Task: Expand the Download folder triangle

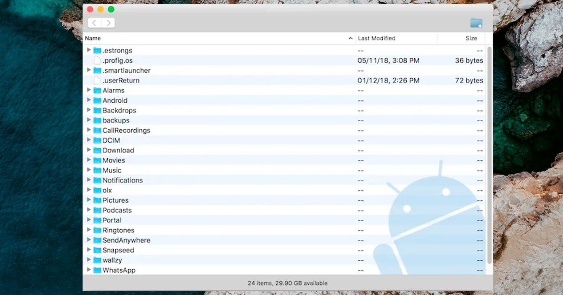Action: [89, 150]
